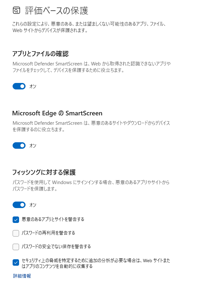214x291 pixels.
Task: Click オン label under Microsoft Edge の SmartScreen
Action: (33, 146)
